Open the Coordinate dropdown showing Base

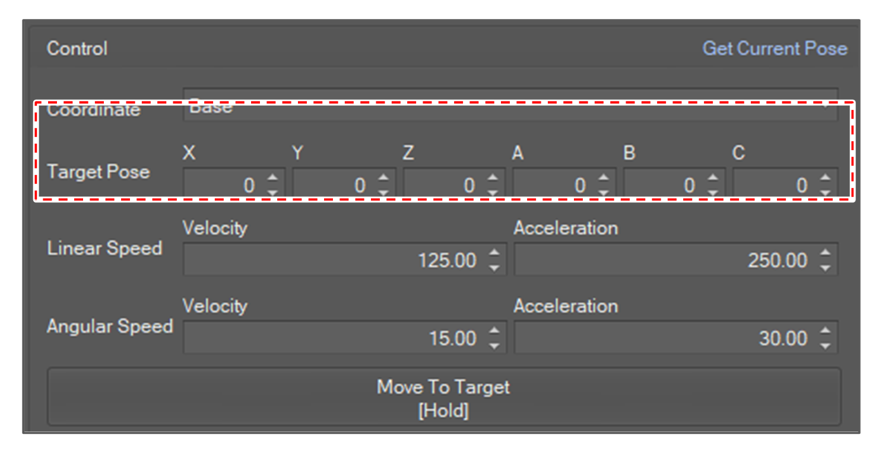pos(509,107)
